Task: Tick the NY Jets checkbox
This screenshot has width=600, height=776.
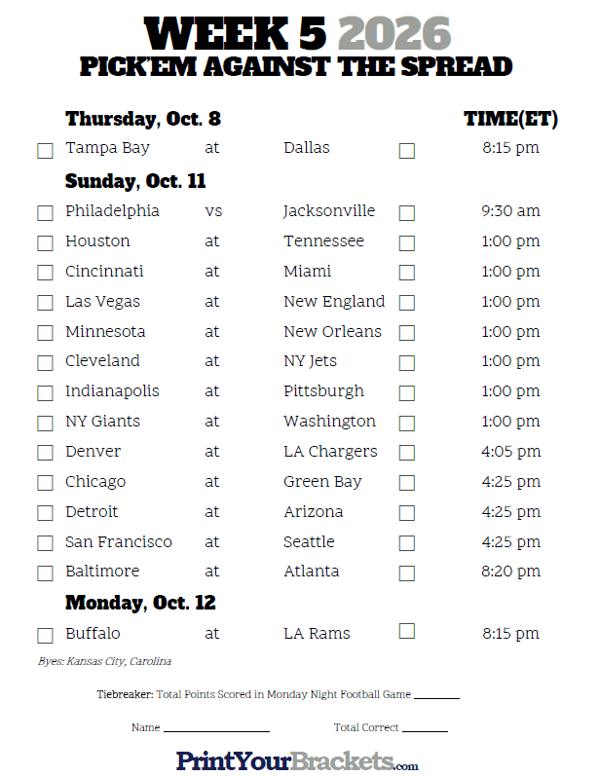Action: [x=407, y=363]
